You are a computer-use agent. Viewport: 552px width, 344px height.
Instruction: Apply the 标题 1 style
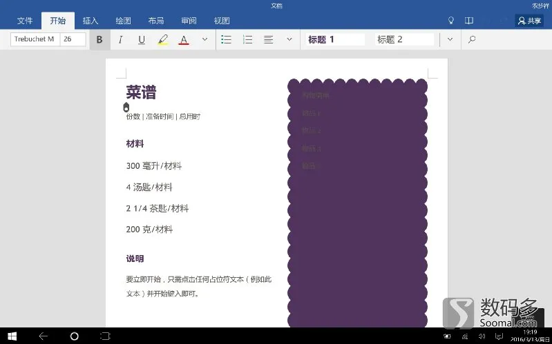coord(334,39)
